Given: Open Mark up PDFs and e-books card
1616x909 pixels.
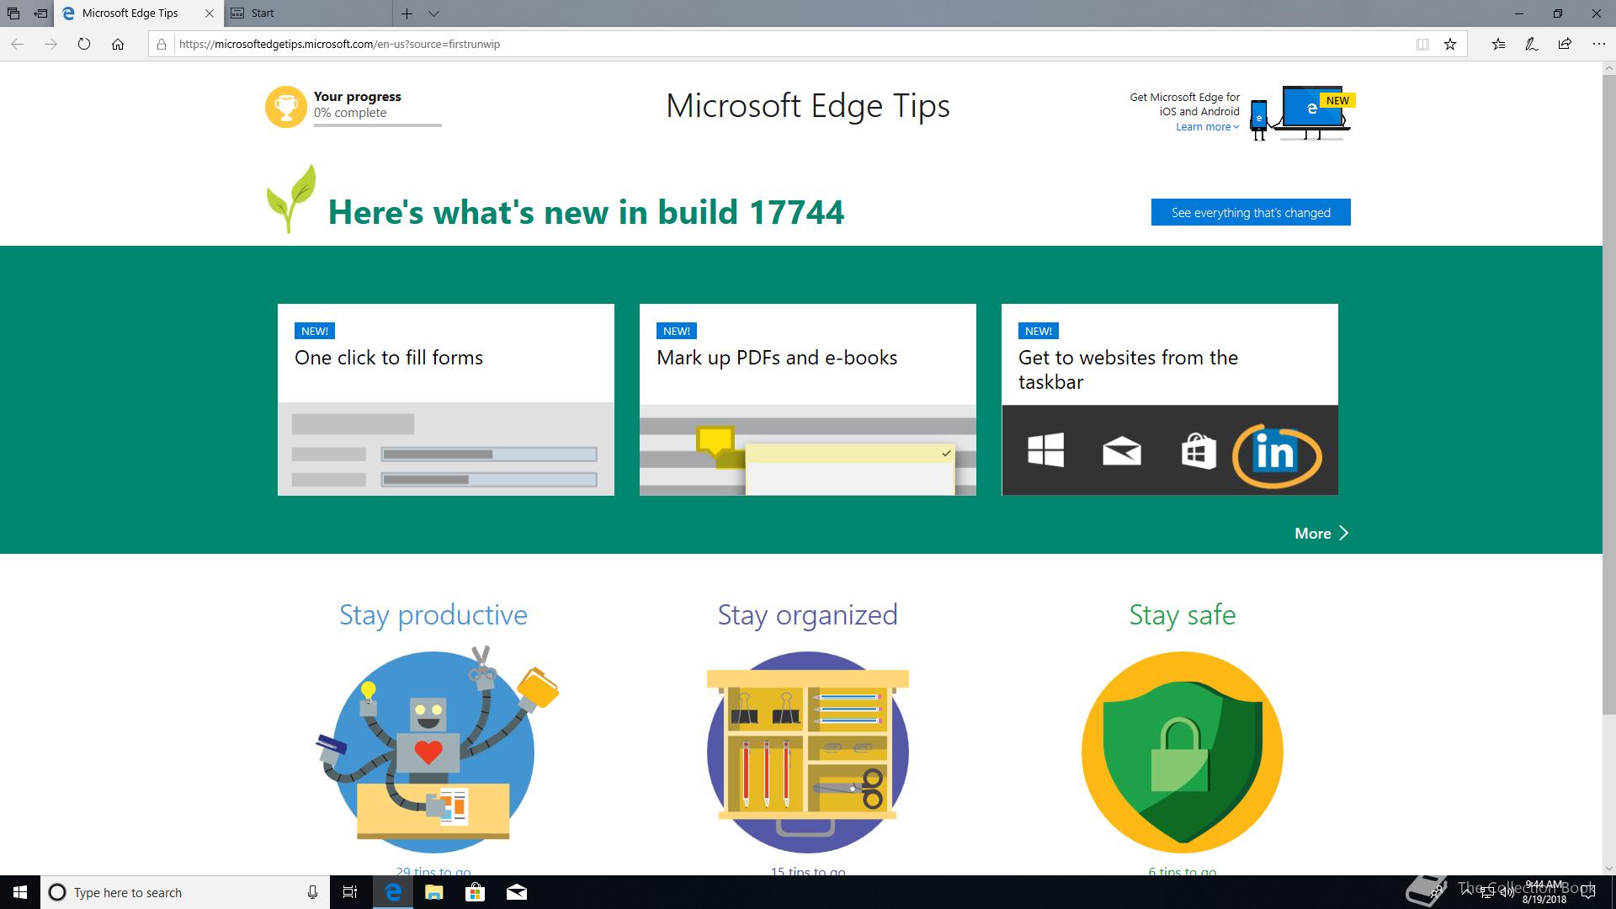Looking at the screenshot, I should [808, 400].
